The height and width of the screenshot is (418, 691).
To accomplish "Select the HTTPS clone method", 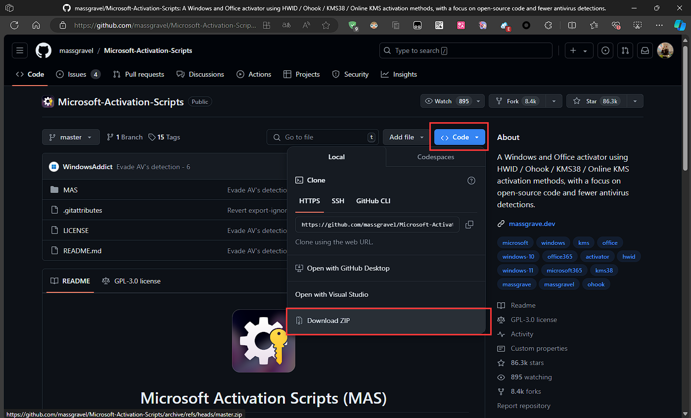I will [310, 201].
